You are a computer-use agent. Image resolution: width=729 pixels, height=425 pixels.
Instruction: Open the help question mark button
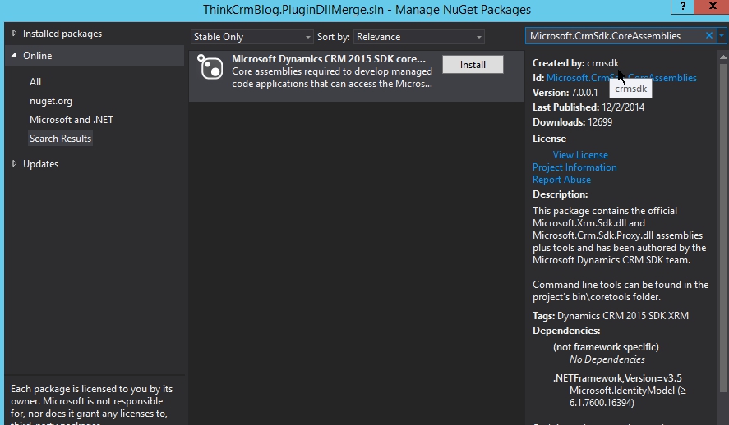pos(682,6)
